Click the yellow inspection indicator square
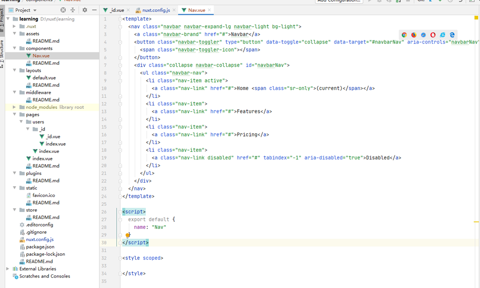The height and width of the screenshot is (288, 480). point(476,18)
